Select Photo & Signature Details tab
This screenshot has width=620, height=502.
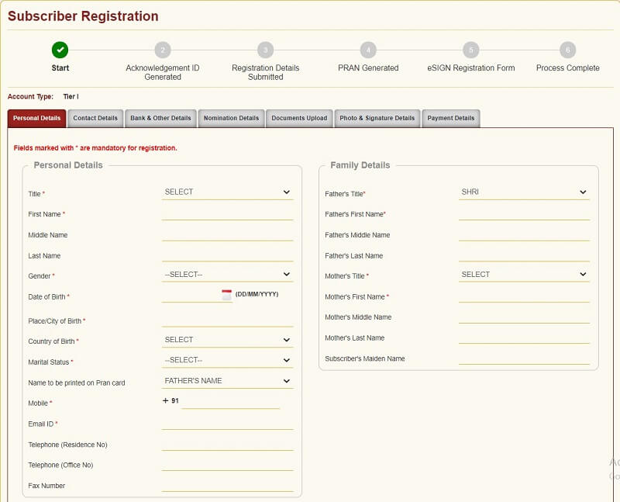click(377, 118)
